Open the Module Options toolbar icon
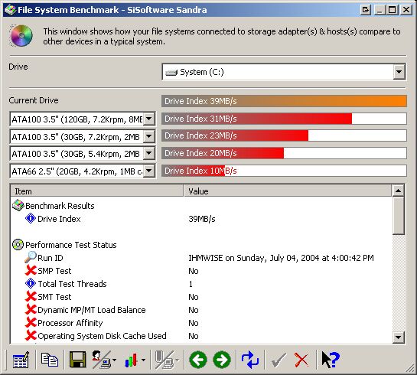This screenshot has height=375, width=417. (21, 360)
